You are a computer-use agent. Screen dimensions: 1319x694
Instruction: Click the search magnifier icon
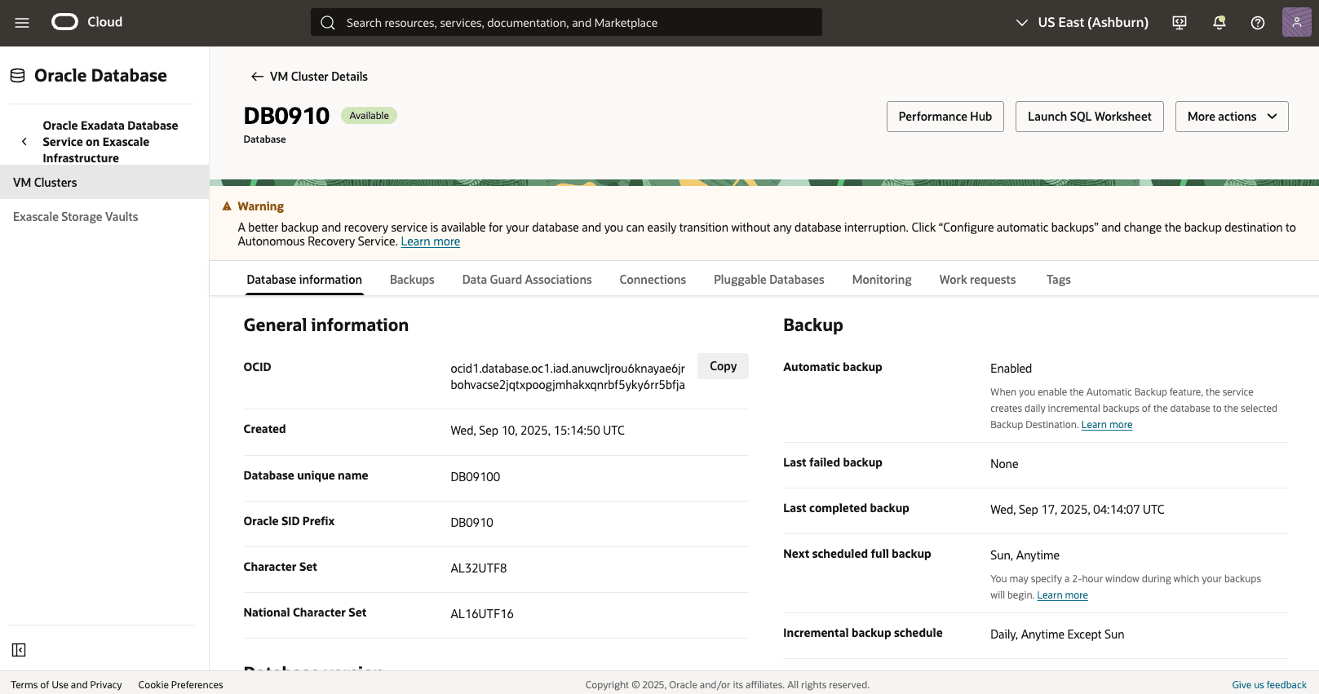328,23
